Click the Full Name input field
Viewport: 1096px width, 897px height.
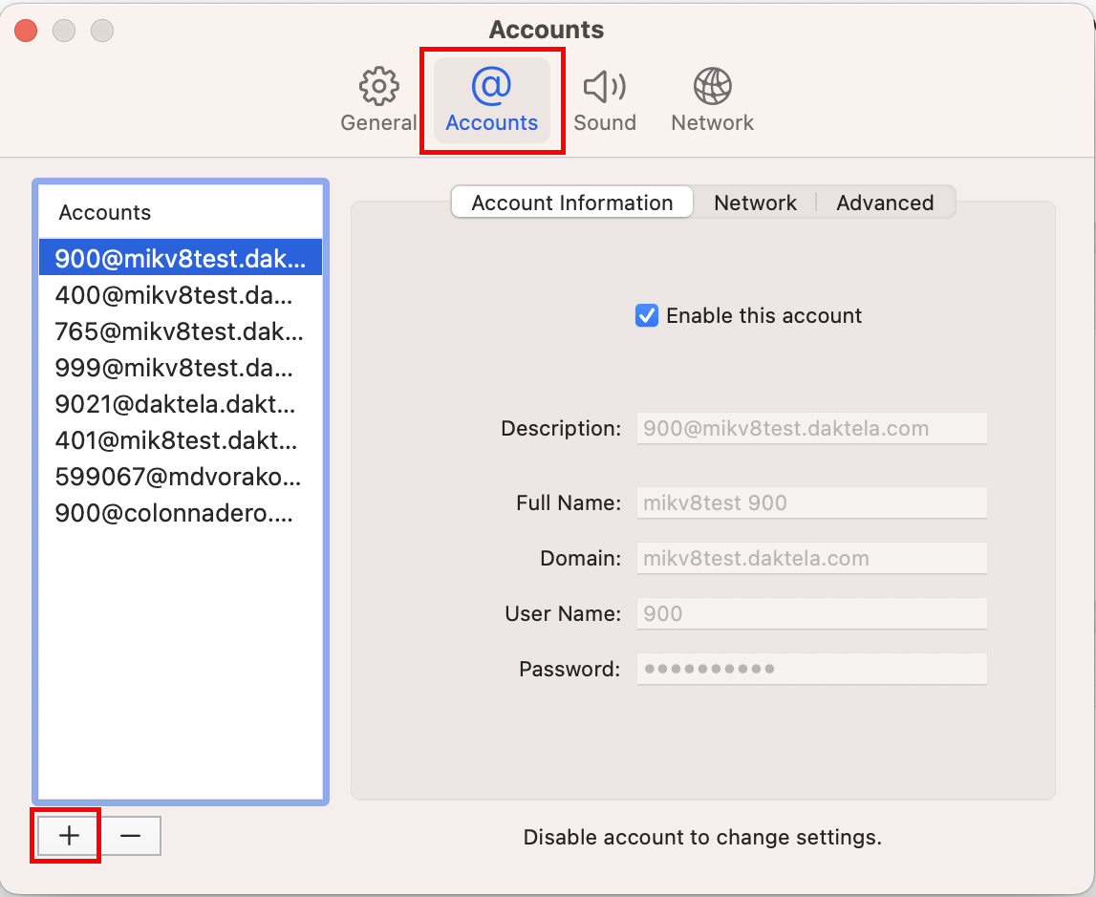pyautogui.click(x=811, y=502)
